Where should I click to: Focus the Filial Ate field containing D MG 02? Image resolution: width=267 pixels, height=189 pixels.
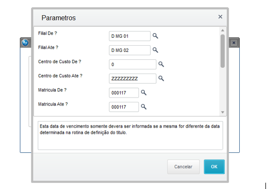tap(130, 50)
